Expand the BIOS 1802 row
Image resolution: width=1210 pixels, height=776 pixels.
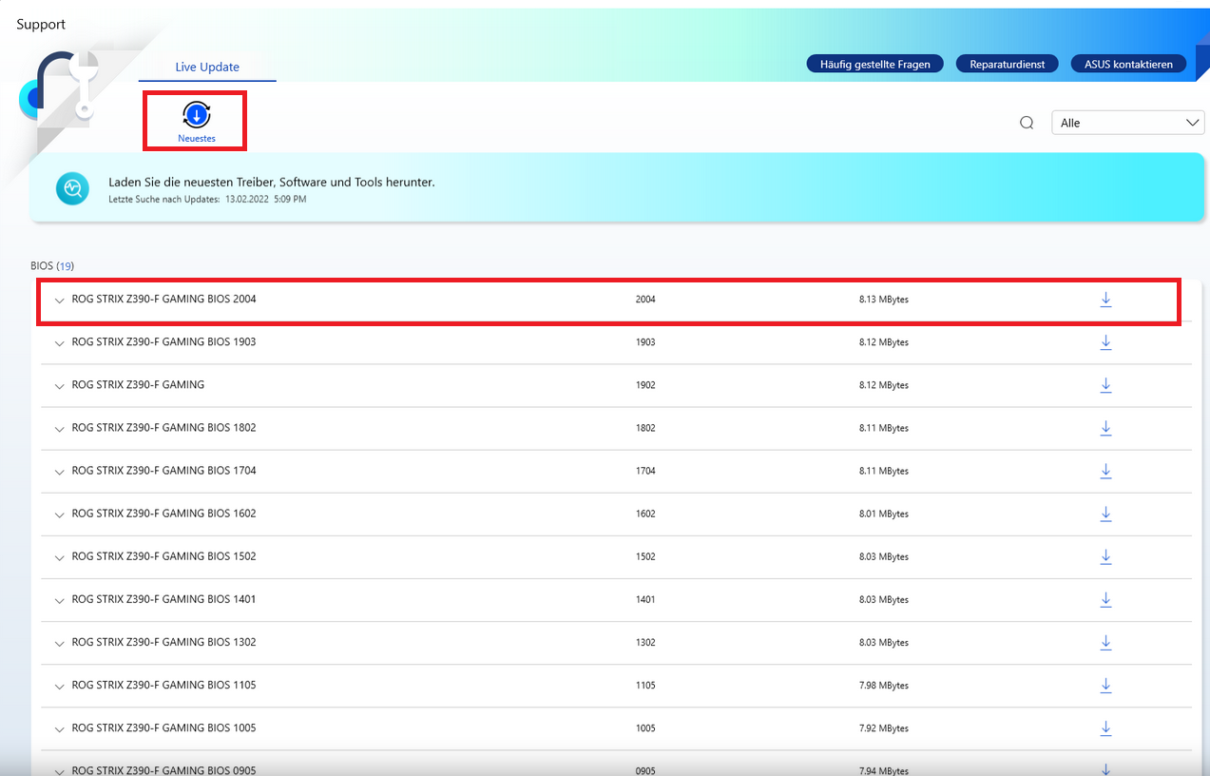(x=60, y=429)
